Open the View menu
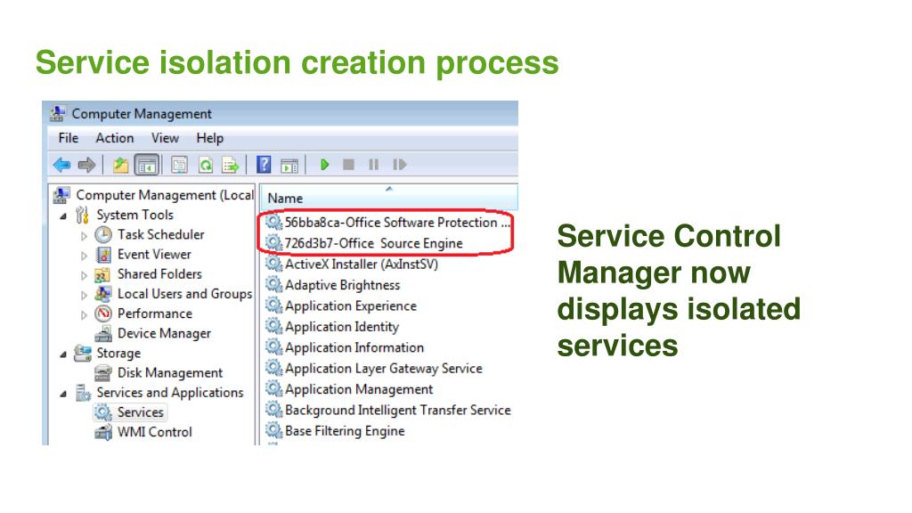 [x=165, y=138]
